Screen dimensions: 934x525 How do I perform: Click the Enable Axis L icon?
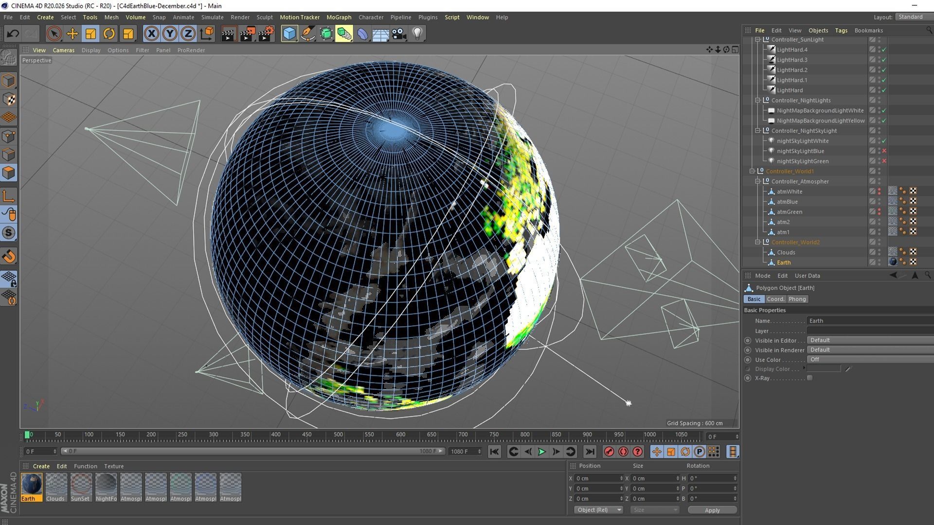point(9,196)
